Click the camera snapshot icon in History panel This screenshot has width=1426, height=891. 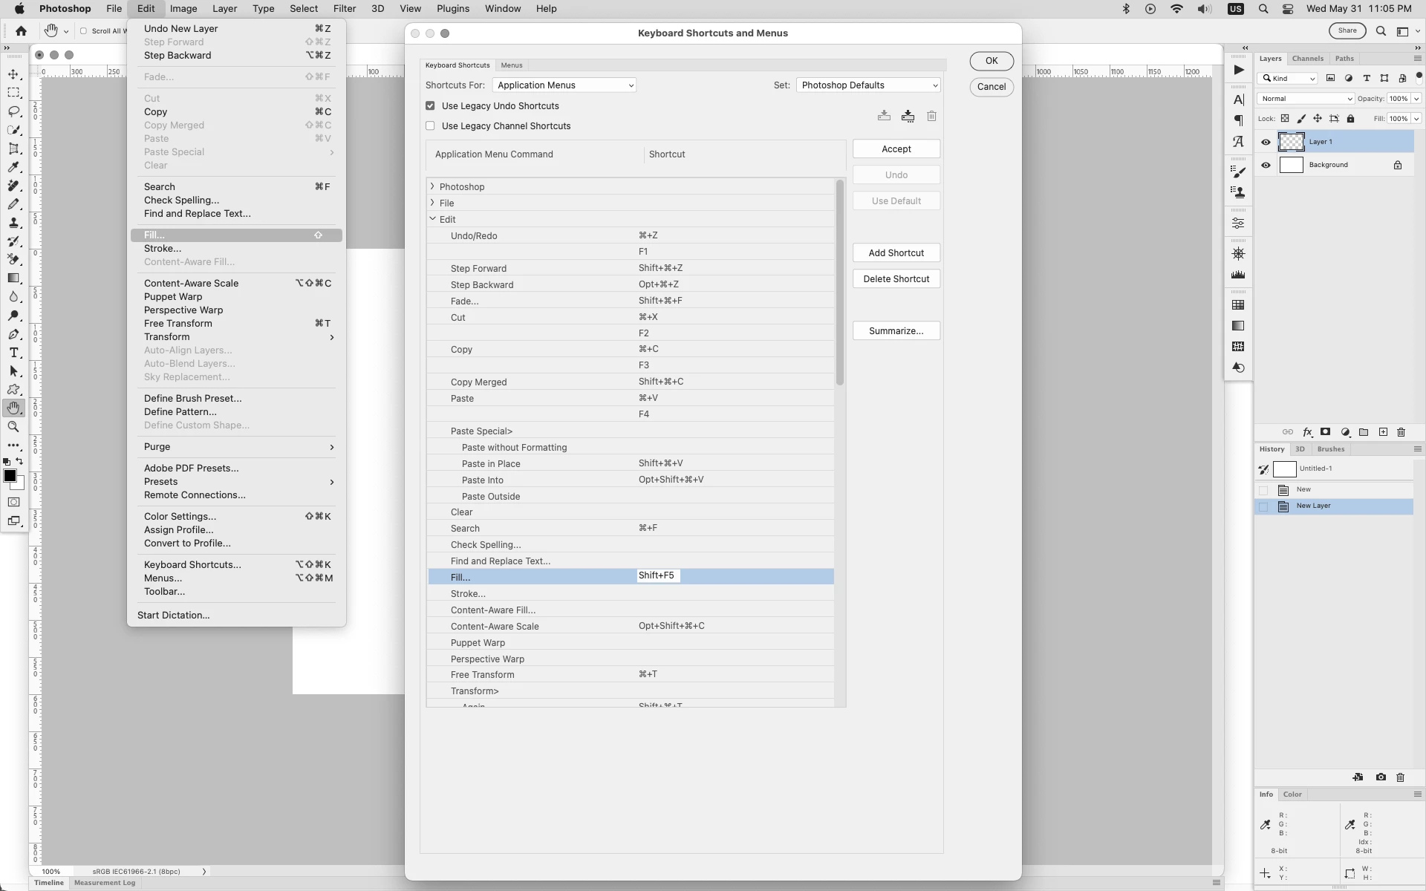(1381, 777)
